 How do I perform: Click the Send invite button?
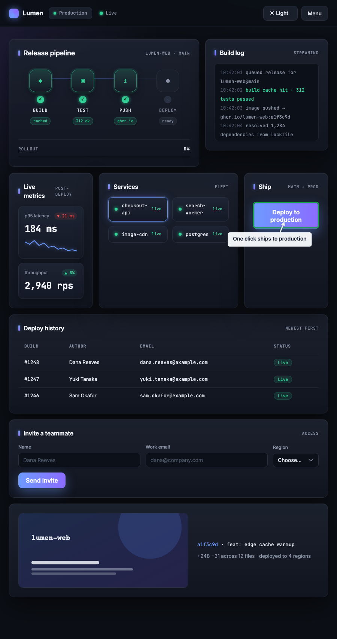pos(42,480)
